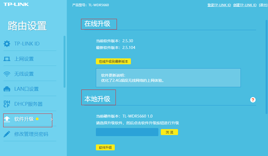Click the sidebar menu scrollbar
Viewport: 268px width, 156px height.
(64, 62)
